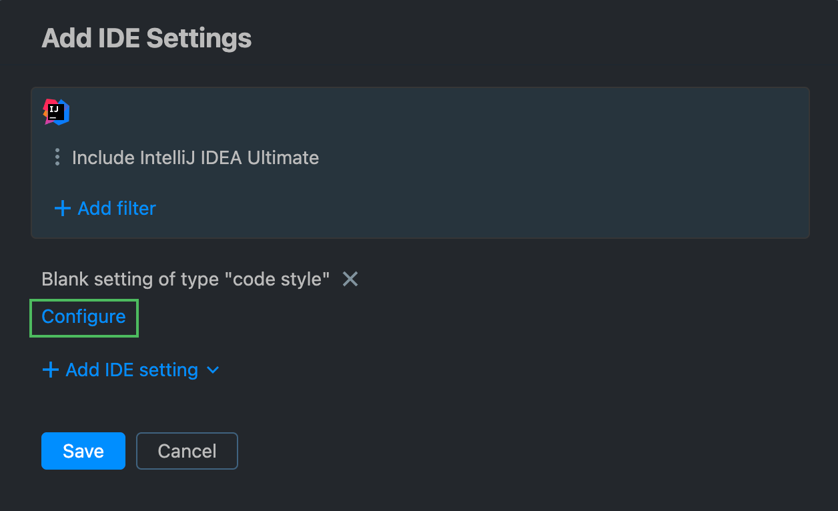Screen dimensions: 838x511
Task: Click the vertical dots before Include IntelliJ IDEA Ultimate
Action: click(57, 157)
